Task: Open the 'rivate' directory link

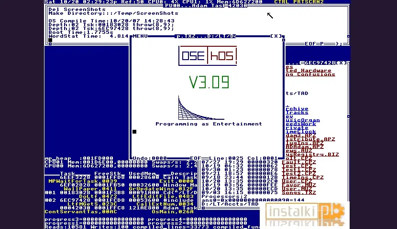Action: [297, 128]
